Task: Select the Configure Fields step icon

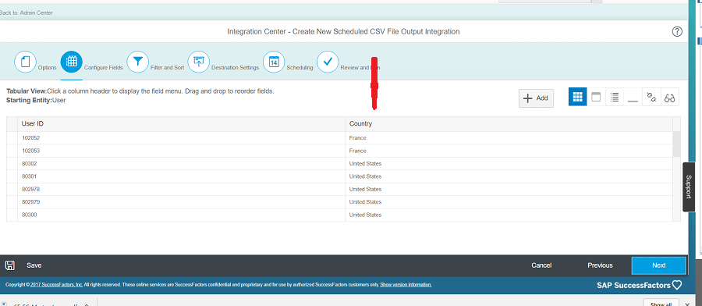Action: [72, 62]
